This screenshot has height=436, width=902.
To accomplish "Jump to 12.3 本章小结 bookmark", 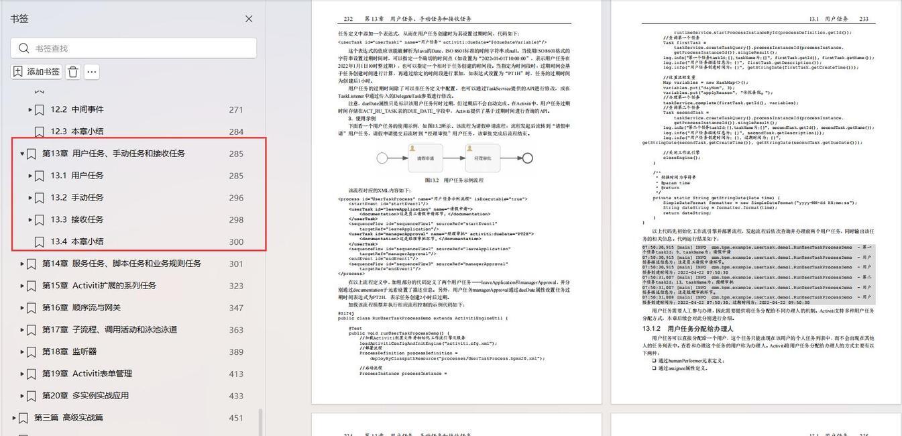I will (77, 131).
